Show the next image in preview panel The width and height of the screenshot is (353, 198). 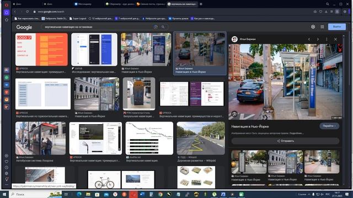click(318, 39)
